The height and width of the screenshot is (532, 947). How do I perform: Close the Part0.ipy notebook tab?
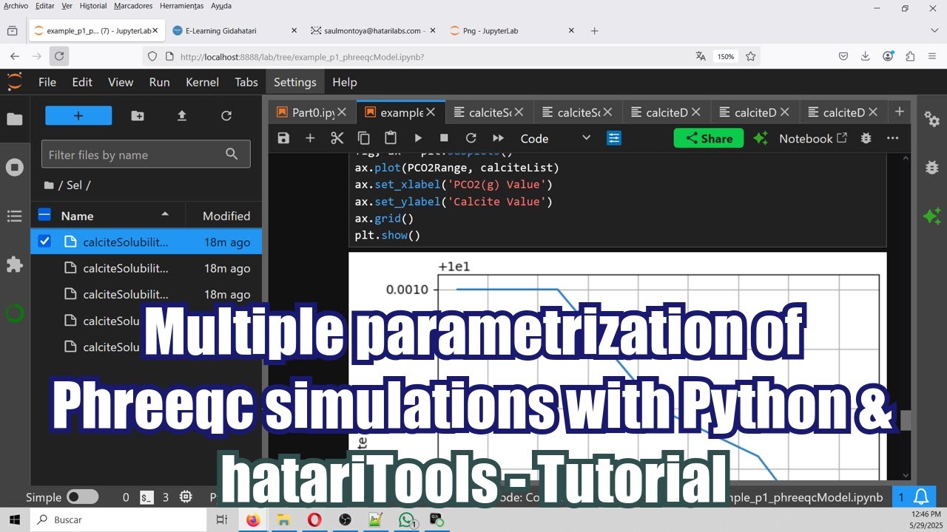(341, 112)
